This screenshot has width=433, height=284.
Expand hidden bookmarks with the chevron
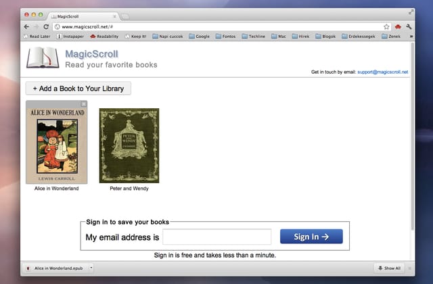coord(411,36)
